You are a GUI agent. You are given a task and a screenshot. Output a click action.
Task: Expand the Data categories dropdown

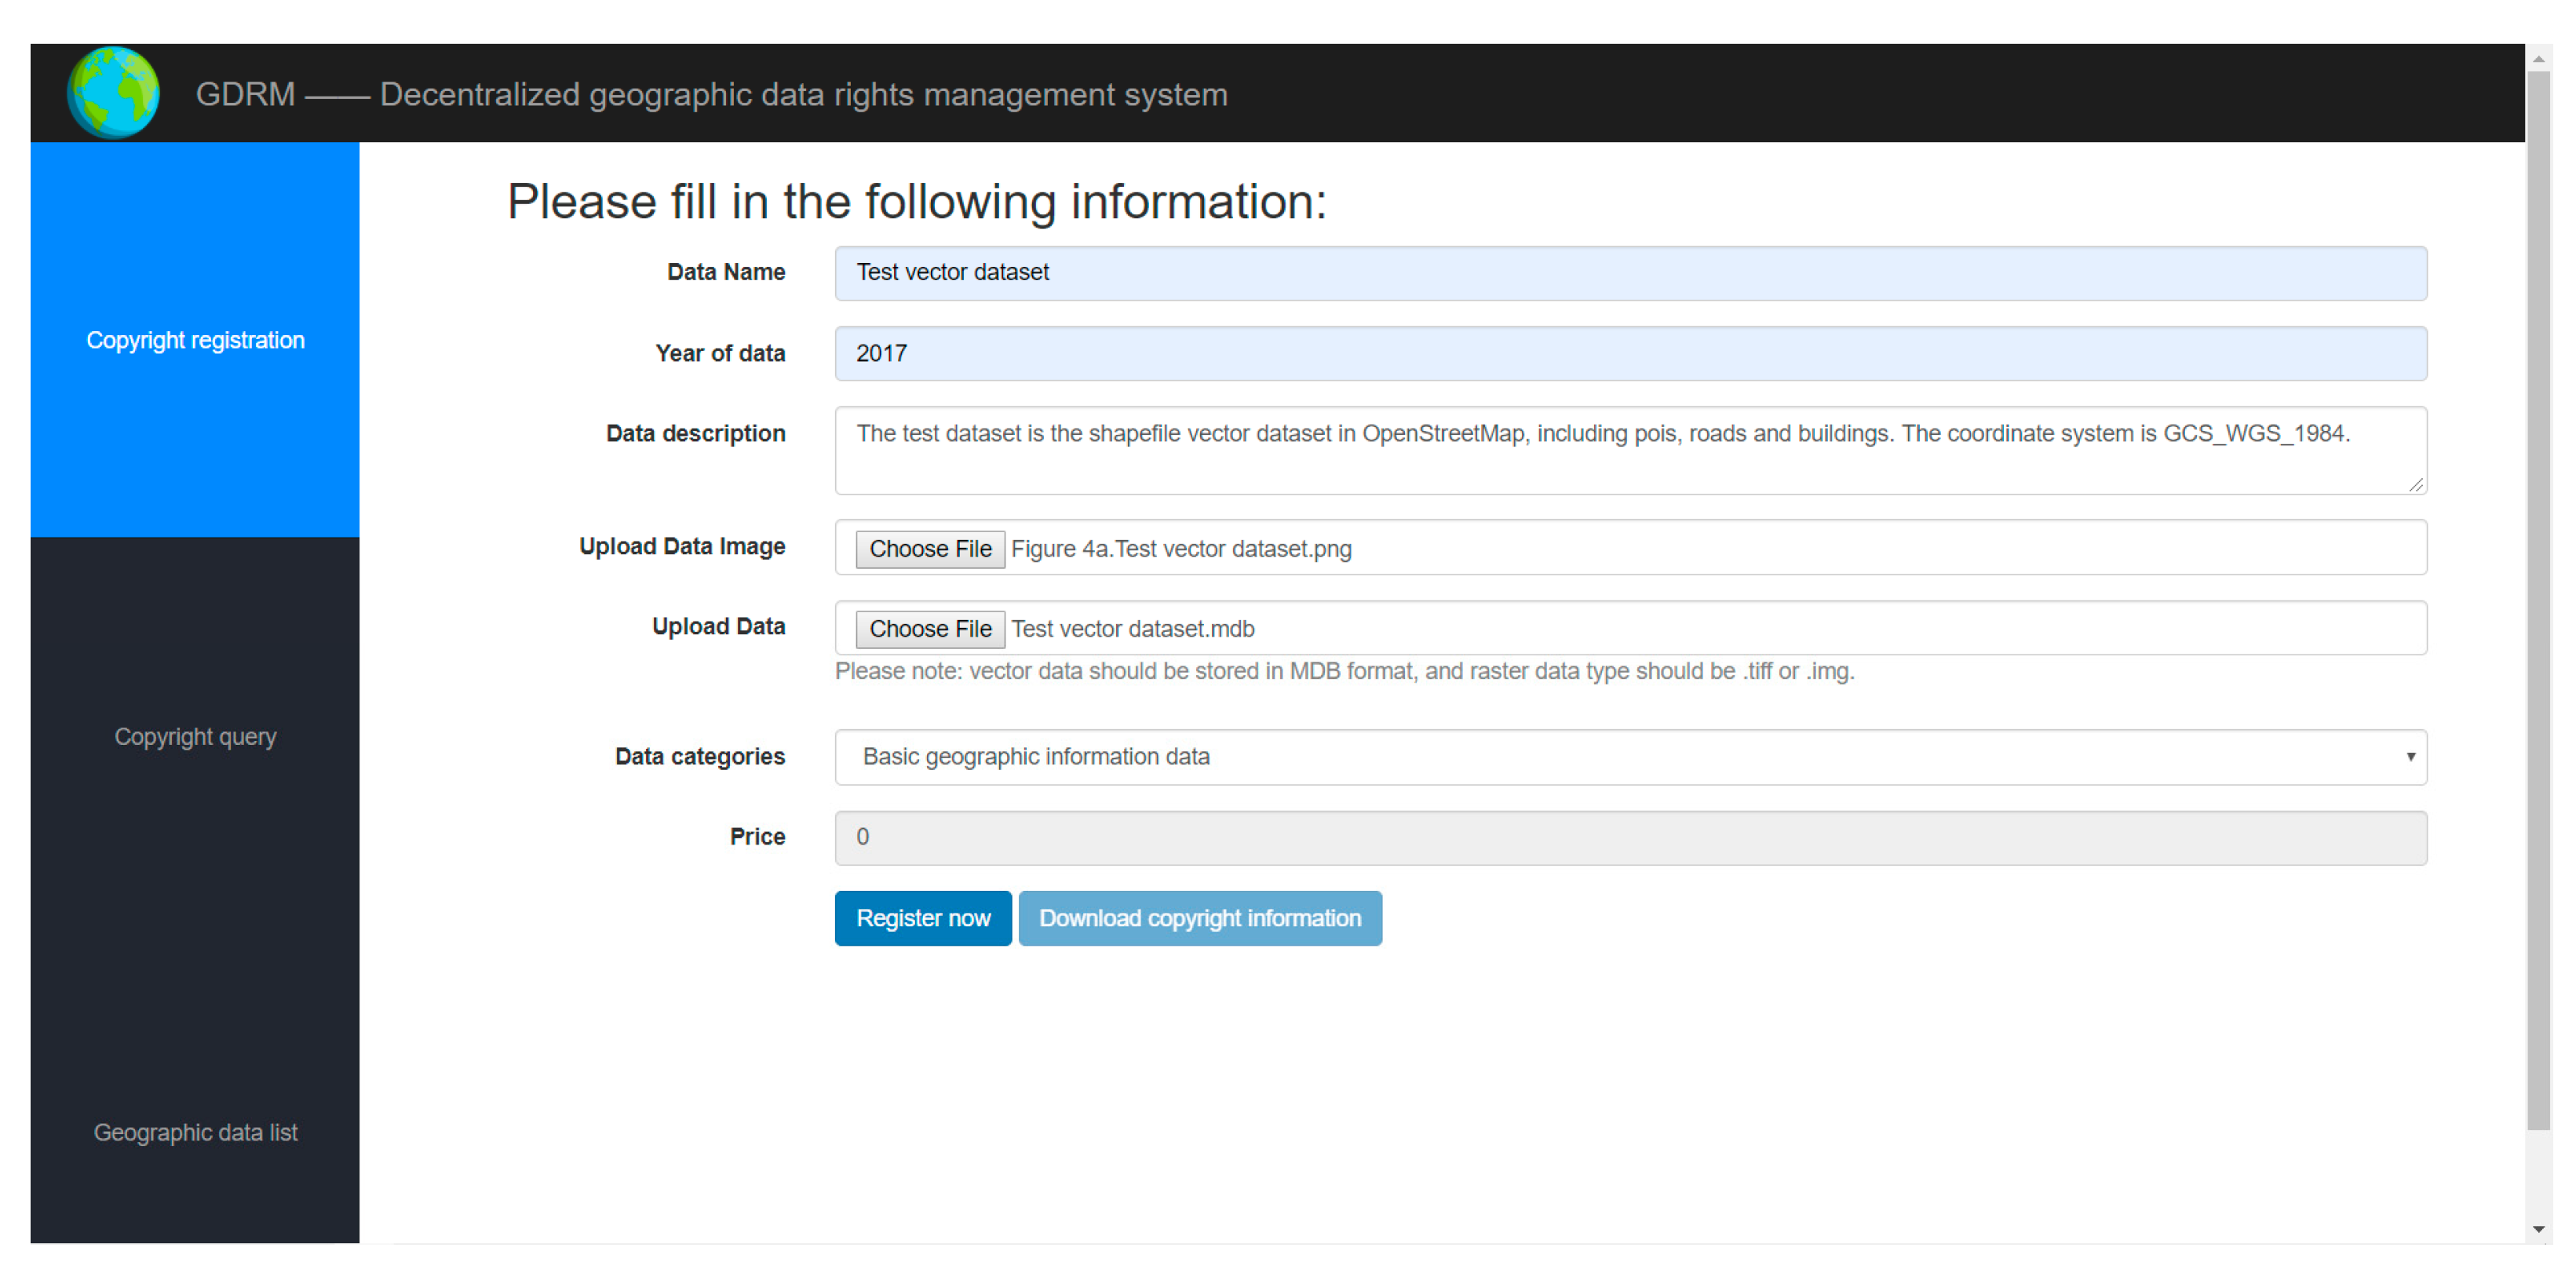pyautogui.click(x=1630, y=757)
